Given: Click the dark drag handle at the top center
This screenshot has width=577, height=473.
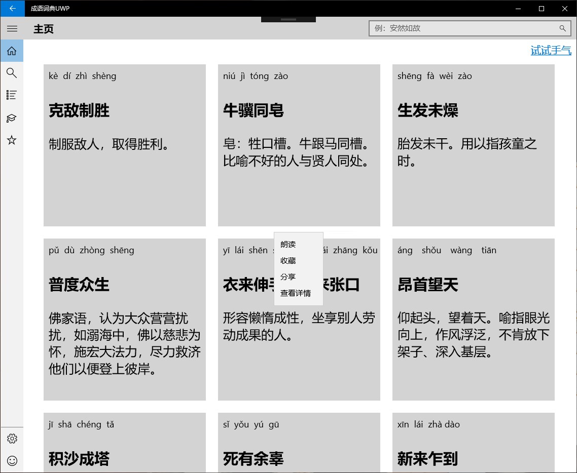Looking at the screenshot, I should 288,19.
